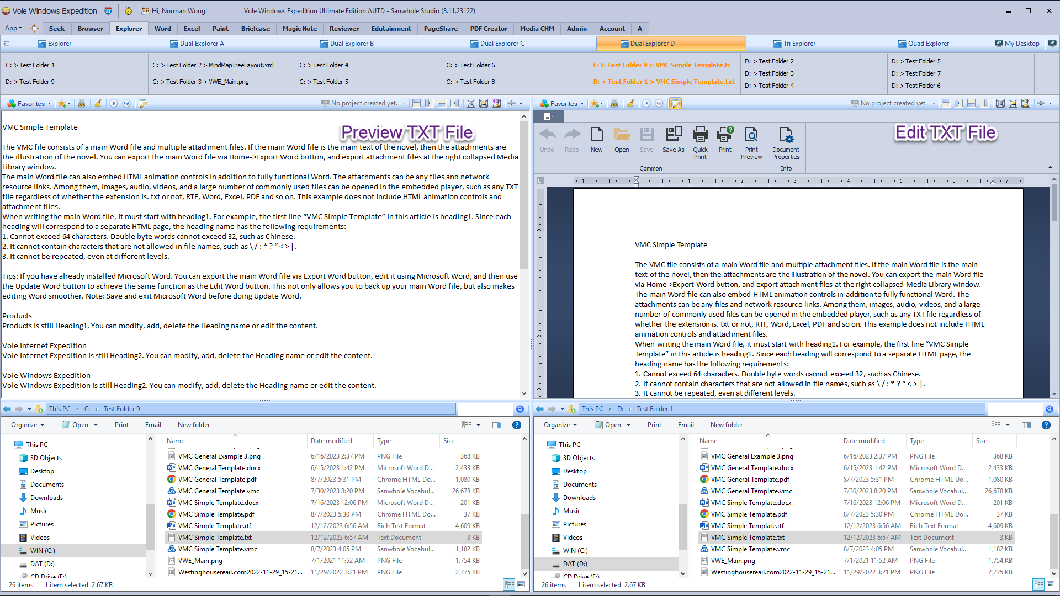Expand the Open dropdown arrow in the right file browser
1060x596 pixels.
tap(628, 425)
